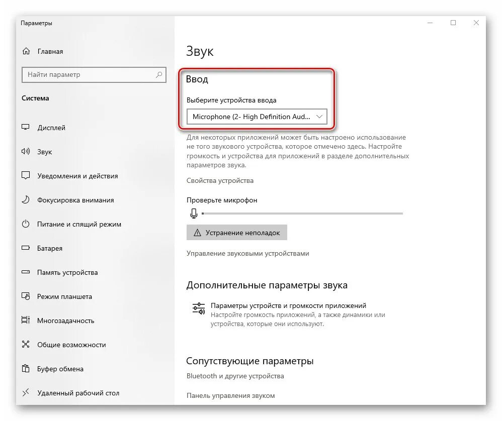Click the Home icon next to Главная
Image resolution: width=502 pixels, height=421 pixels.
26,51
